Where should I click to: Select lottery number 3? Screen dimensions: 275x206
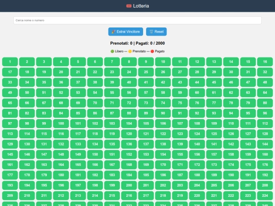tap(44, 62)
